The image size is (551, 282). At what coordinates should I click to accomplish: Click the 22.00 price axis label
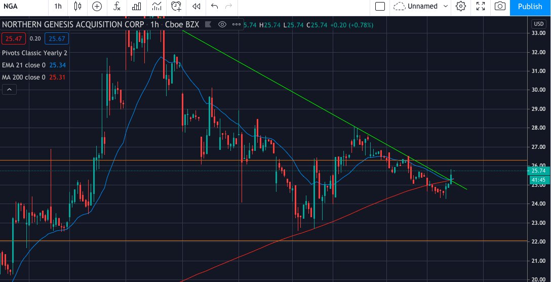coord(538,241)
